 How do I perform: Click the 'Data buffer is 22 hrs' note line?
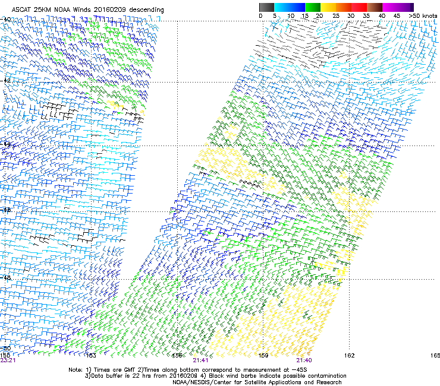click(x=215, y=376)
